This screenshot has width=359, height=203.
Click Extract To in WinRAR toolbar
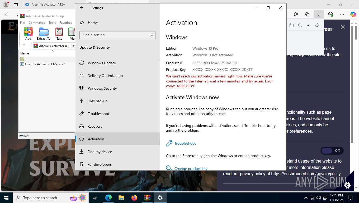44,34
